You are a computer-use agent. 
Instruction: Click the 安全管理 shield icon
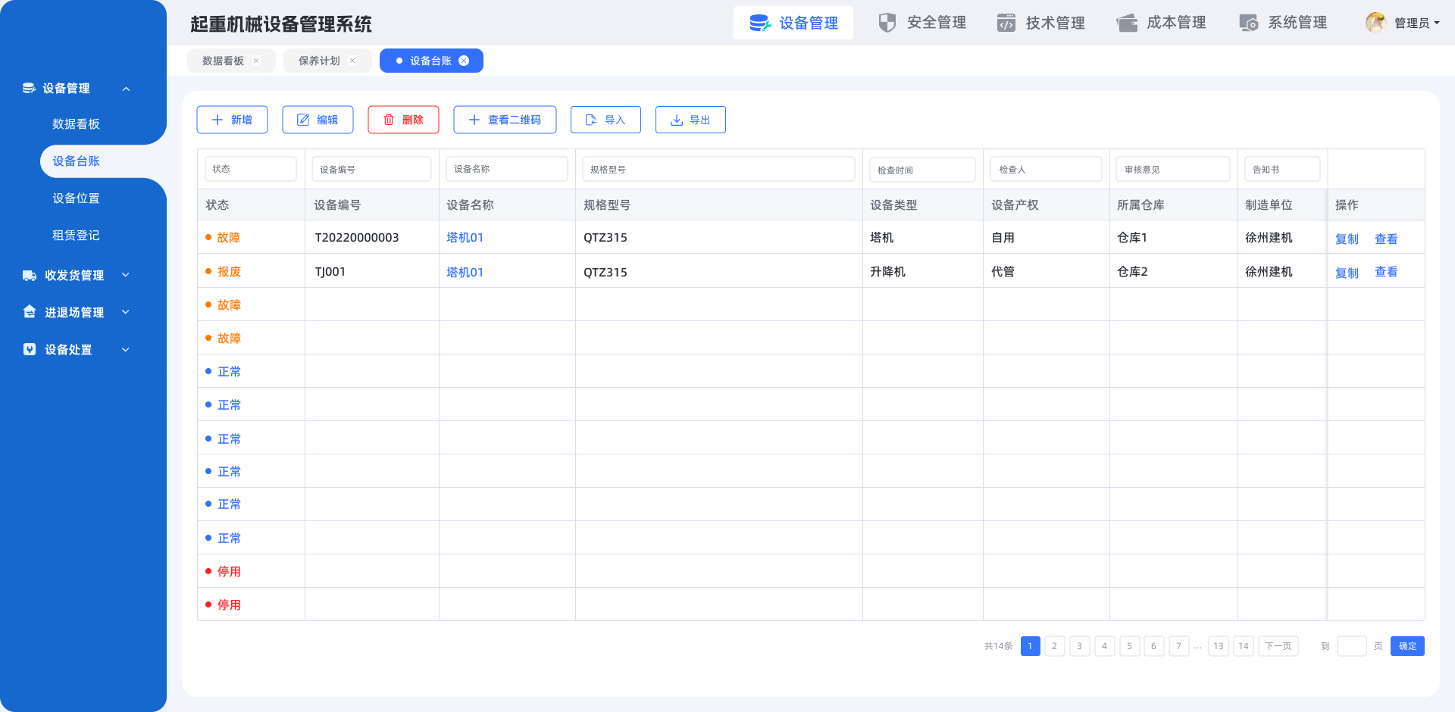click(887, 23)
